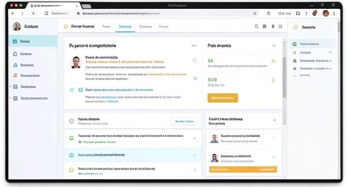This screenshot has height=187, width=347.
Task: Open the man's avatar in the people card
Action: pos(214,139)
